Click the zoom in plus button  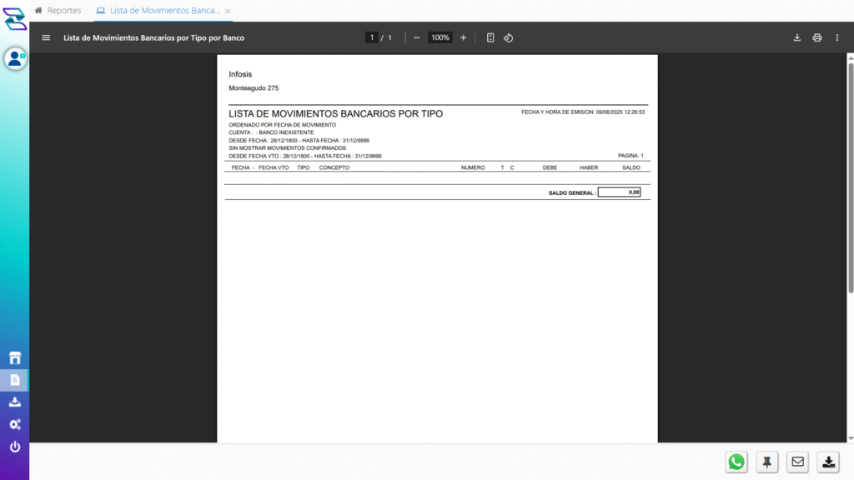tap(464, 37)
